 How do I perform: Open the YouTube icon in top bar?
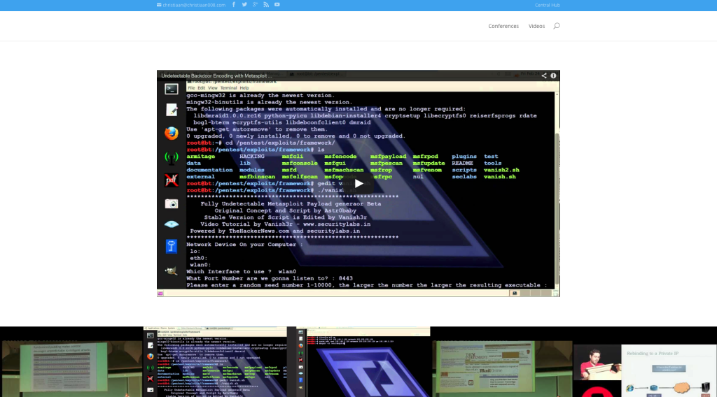click(x=277, y=5)
